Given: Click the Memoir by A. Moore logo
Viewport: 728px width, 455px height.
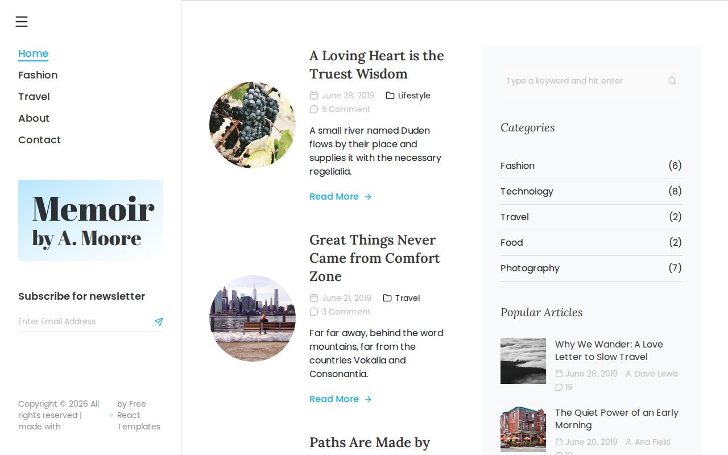Looking at the screenshot, I should [x=90, y=220].
